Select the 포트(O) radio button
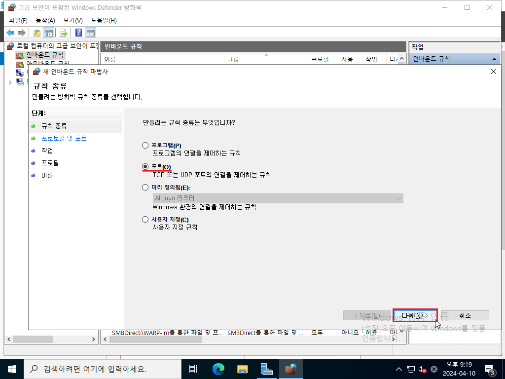 145,167
